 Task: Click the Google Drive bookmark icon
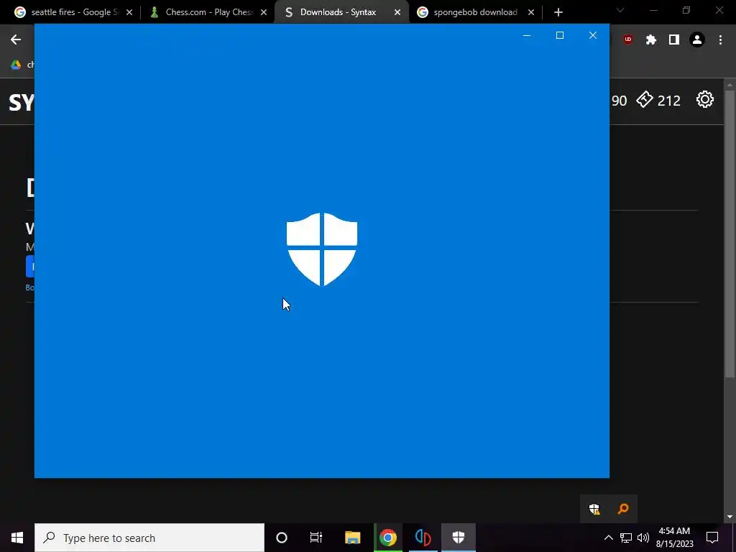(16, 64)
